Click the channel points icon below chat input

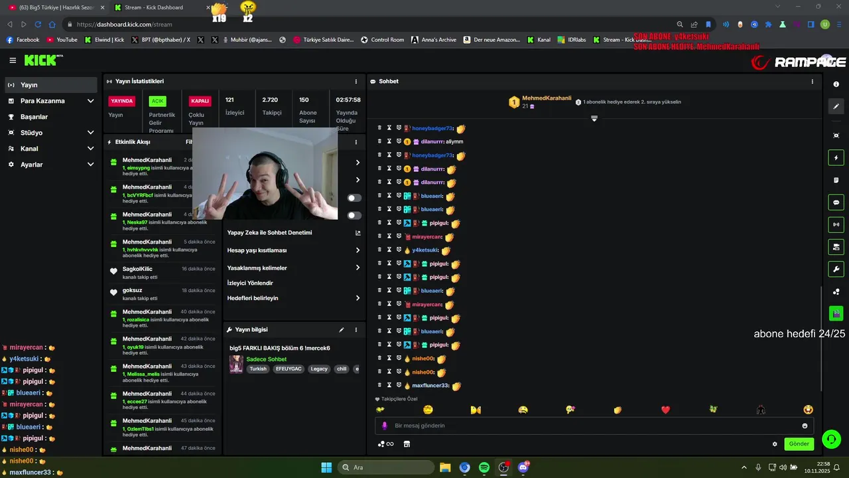385,444
